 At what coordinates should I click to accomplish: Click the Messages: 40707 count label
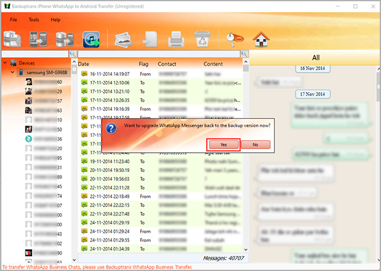(223, 258)
